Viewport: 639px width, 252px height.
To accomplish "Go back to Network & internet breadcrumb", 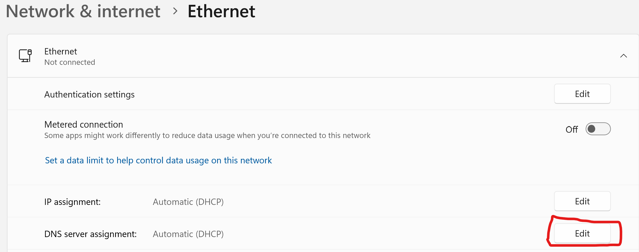I will pos(83,11).
